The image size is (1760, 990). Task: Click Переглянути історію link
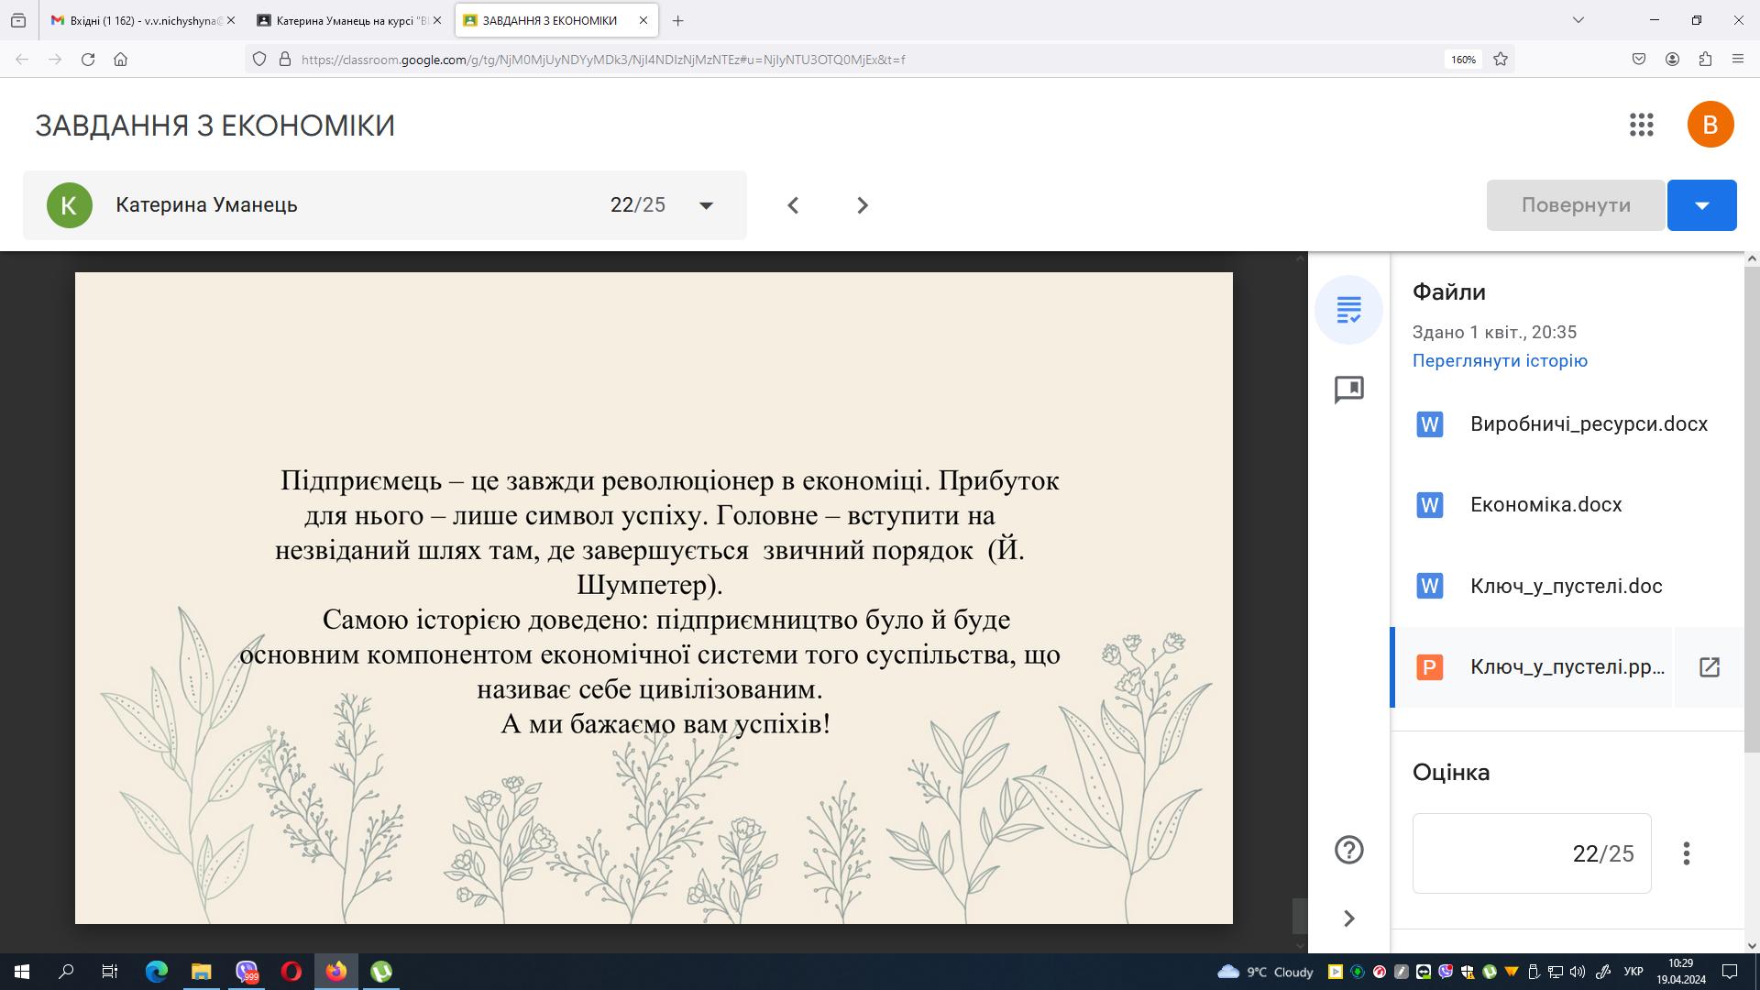coord(1500,360)
